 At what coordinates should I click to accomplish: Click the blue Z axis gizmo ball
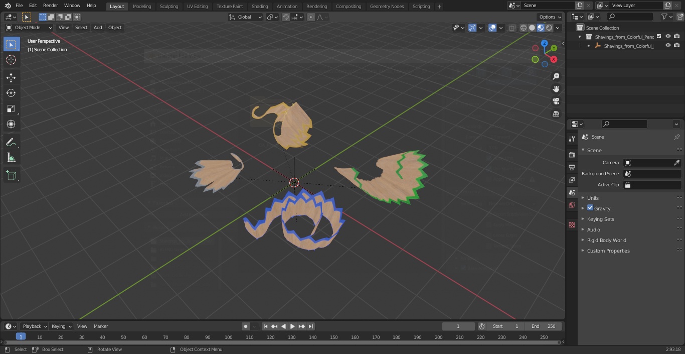tap(545, 43)
